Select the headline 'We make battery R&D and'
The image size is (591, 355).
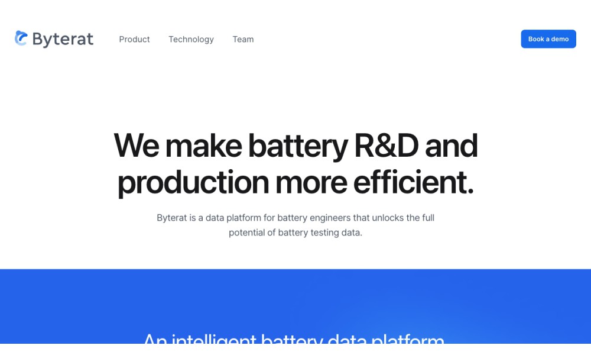tap(295, 146)
